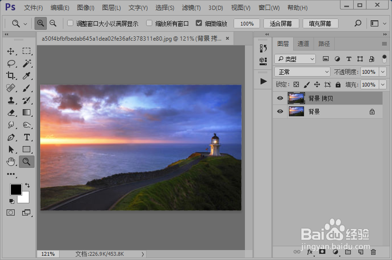This screenshot has width=392, height=260.
Task: Open the fill slider dropdown arrow
Action: pyautogui.click(x=383, y=85)
